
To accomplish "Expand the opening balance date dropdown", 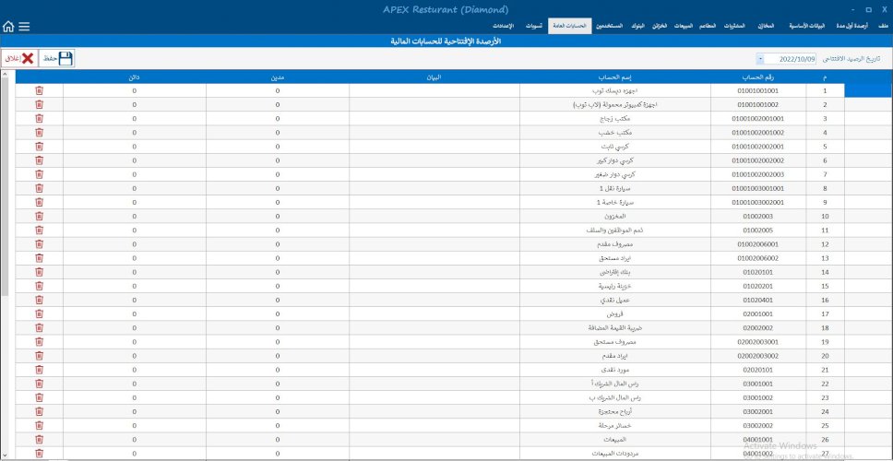I will pos(759,59).
